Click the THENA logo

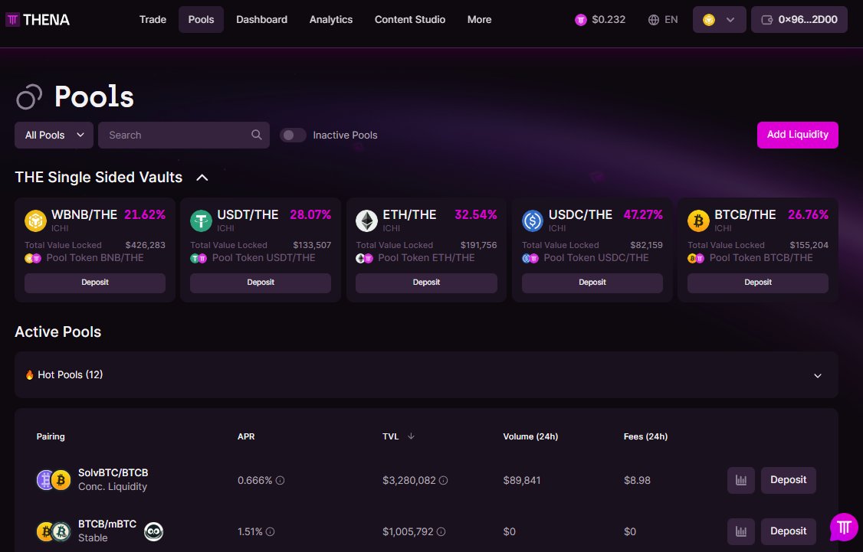[x=38, y=20]
